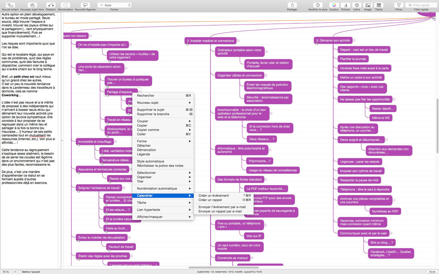Viewport: 439px width, 274px height.
Task: Choose 'Supprimer le sujet' in context menu
Action: tap(163, 110)
